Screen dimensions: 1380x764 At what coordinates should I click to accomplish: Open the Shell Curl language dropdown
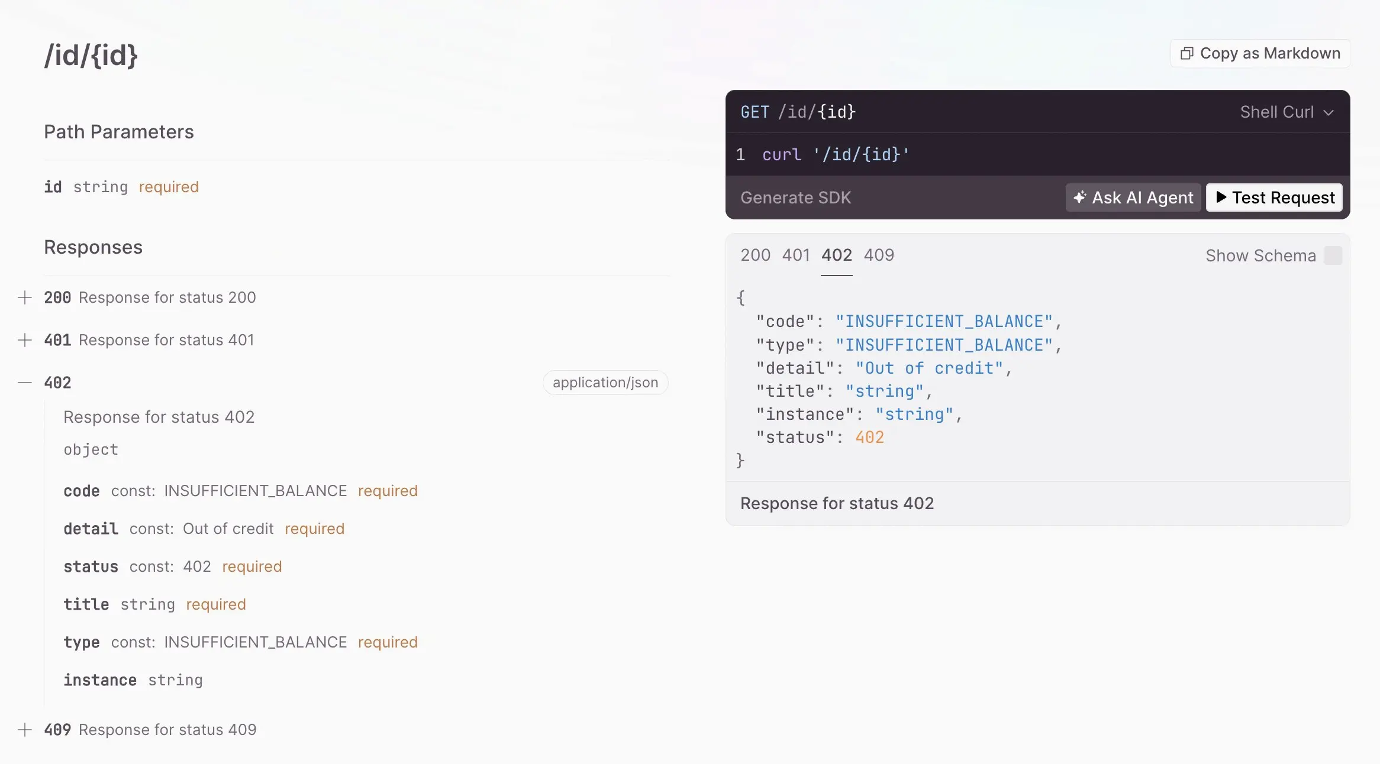1287,112
